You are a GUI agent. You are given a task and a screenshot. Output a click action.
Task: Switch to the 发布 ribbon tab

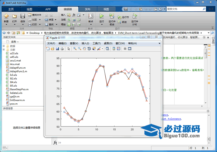(x=88, y=9)
